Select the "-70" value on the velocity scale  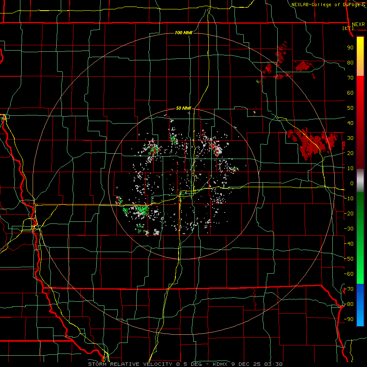pos(349,289)
